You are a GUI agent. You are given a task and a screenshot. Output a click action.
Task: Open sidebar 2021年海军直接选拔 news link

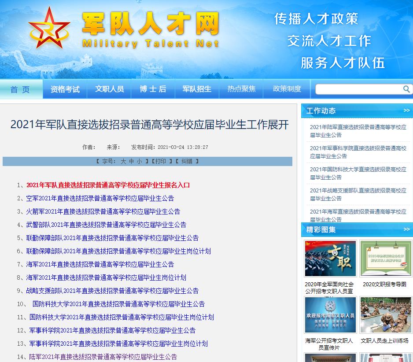358,215
